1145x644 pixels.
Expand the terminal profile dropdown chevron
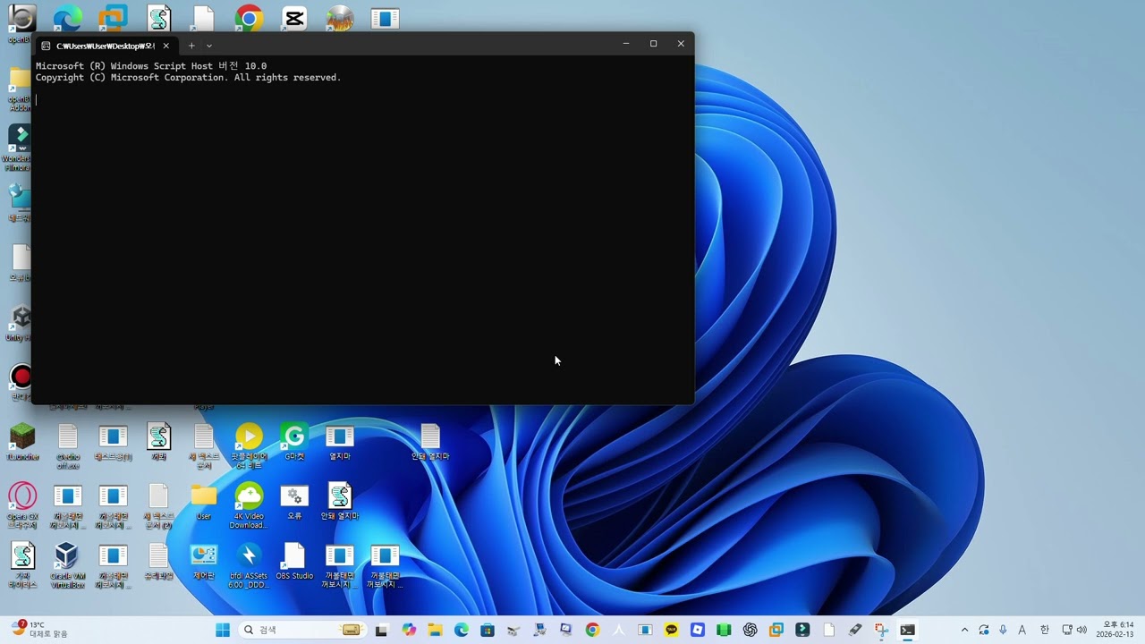click(x=209, y=46)
